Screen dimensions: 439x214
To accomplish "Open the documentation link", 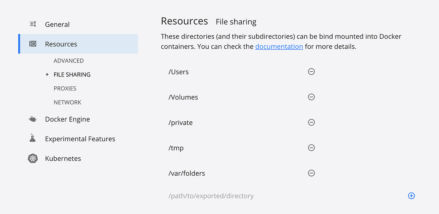I will tap(279, 46).
